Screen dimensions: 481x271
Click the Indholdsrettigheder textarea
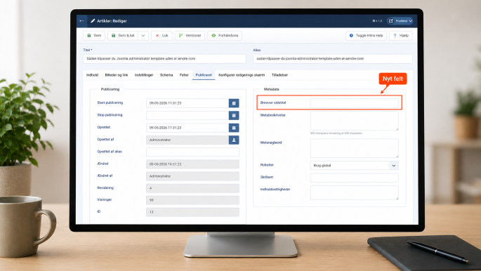point(355,193)
